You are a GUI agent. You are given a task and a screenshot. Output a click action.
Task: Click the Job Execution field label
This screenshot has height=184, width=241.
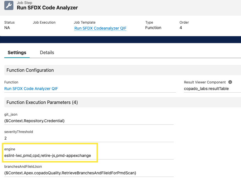point(44,23)
